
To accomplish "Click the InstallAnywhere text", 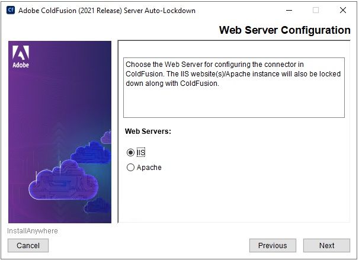I will [x=32, y=231].
